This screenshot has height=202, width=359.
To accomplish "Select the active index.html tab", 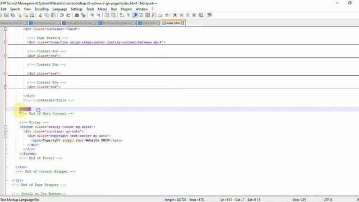I will [173, 23].
